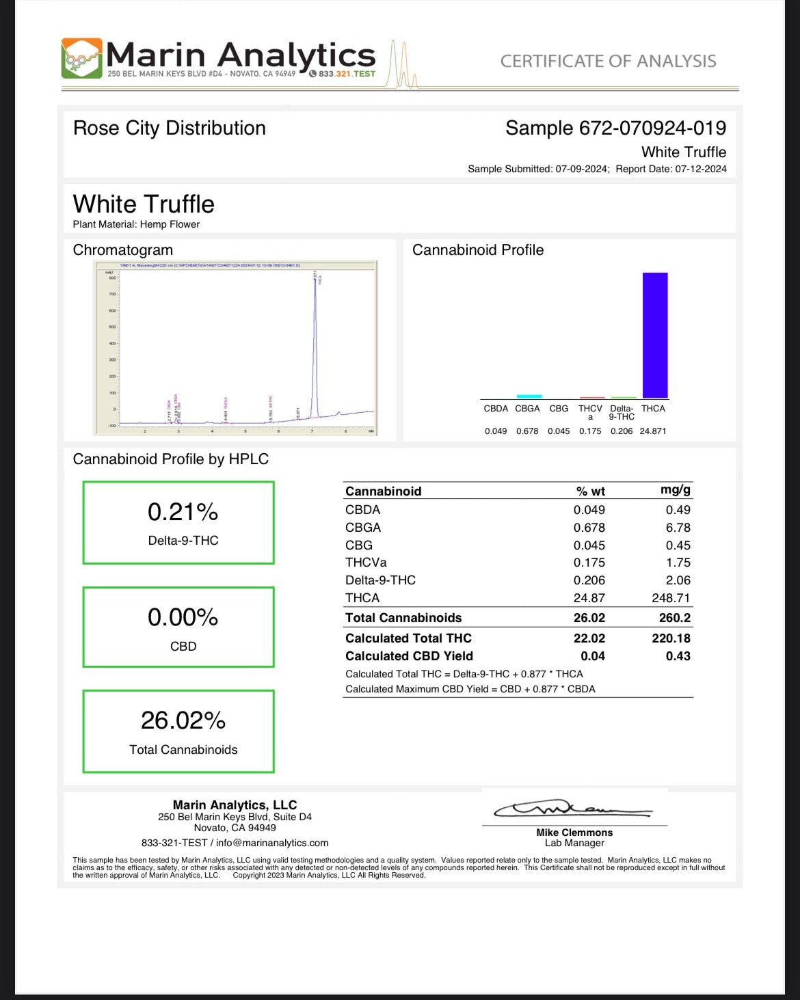
Task: Click the 26.02% Total Cannabinoids box
Action: (178, 731)
